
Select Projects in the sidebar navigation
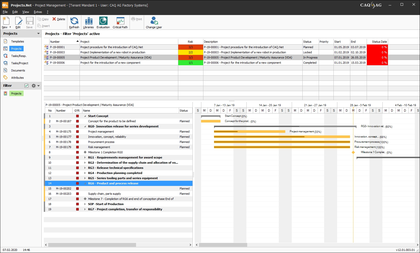pos(16,49)
